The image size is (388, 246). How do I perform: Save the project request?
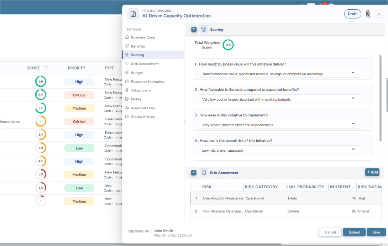(376, 232)
